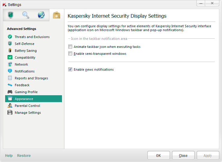Switch to the Scan magnifier tab
222x162 pixels.
pyautogui.click(x=26, y=15)
